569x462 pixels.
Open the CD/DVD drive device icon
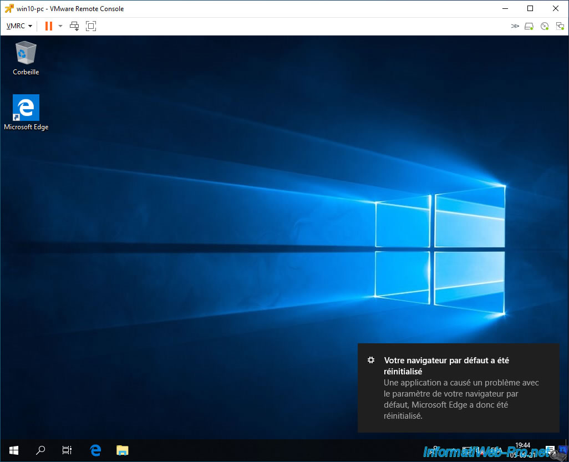545,26
